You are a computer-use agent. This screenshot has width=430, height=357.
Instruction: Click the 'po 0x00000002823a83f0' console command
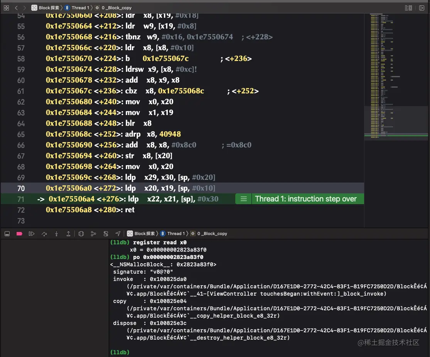(x=168, y=257)
